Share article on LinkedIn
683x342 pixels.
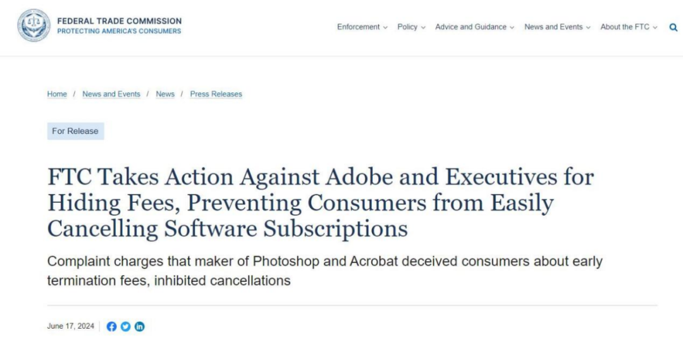coord(140,326)
